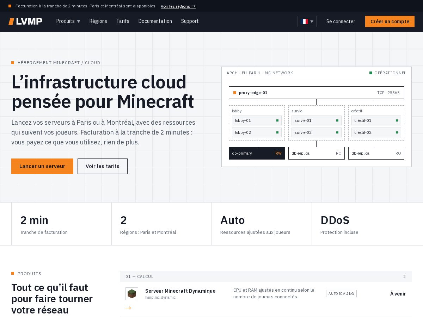Click the créatif-01 server node
Screen dimensions: 423x317
[376, 120]
